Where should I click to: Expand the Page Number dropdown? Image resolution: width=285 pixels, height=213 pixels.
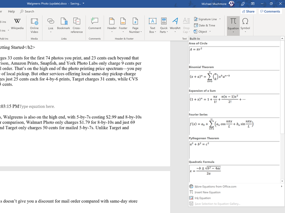(x=135, y=32)
